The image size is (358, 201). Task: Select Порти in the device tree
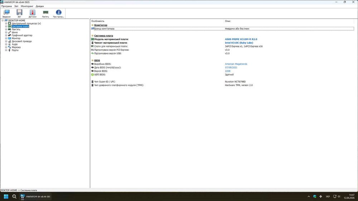pyautogui.click(x=15, y=50)
